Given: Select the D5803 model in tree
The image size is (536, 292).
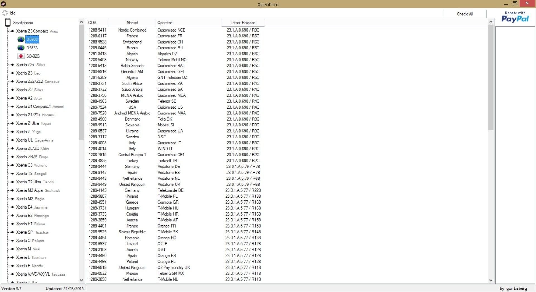Looking at the screenshot, I should coord(32,39).
